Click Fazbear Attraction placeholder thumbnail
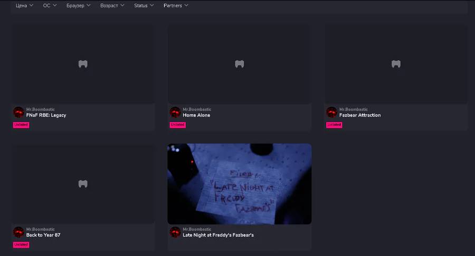This screenshot has height=256, width=475. (x=396, y=64)
